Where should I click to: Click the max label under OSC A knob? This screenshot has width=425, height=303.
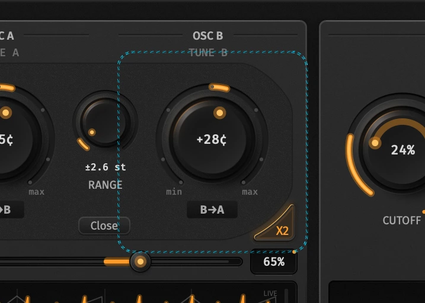click(36, 192)
